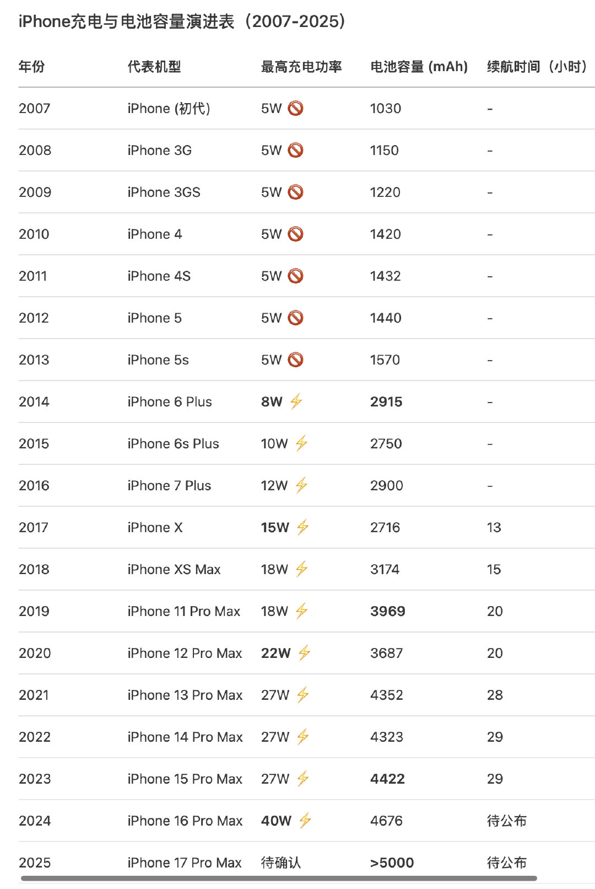Image resolution: width=595 pixels, height=889 pixels.
Task: Click the lightning icon in iPhone 7 Plus row
Action: click(301, 485)
